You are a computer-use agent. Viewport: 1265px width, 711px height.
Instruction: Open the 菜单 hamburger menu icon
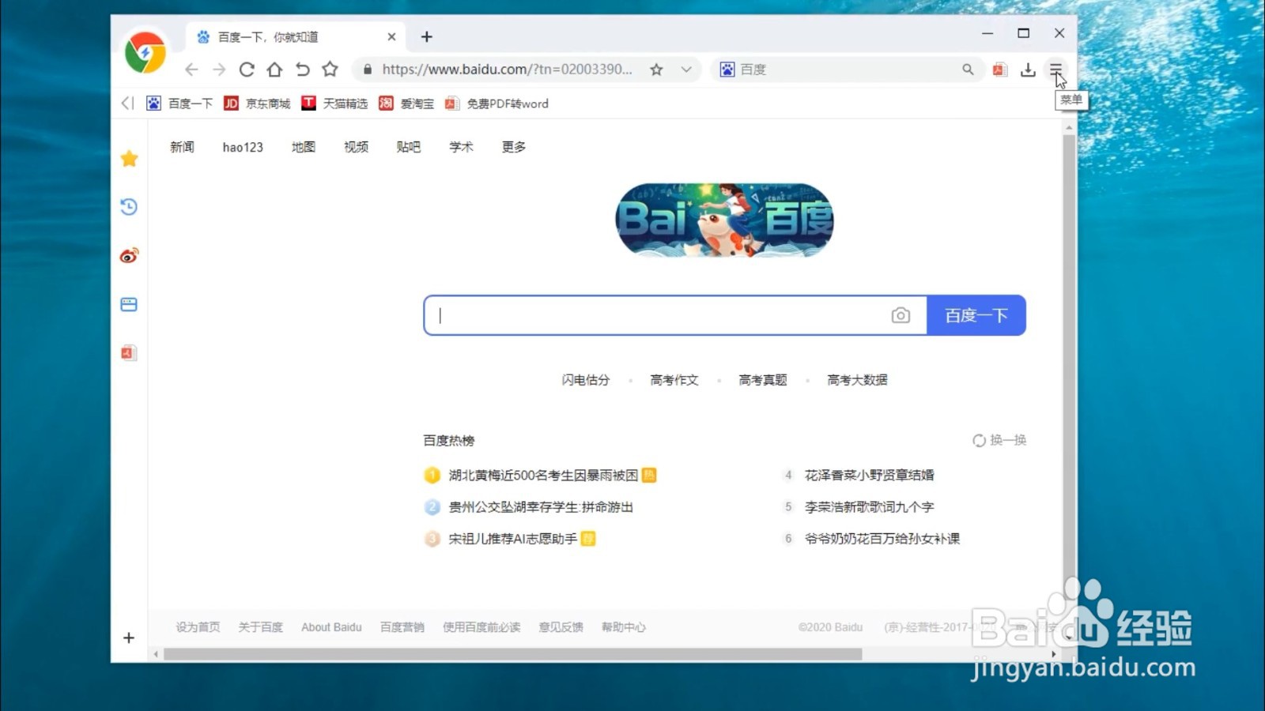tap(1056, 70)
